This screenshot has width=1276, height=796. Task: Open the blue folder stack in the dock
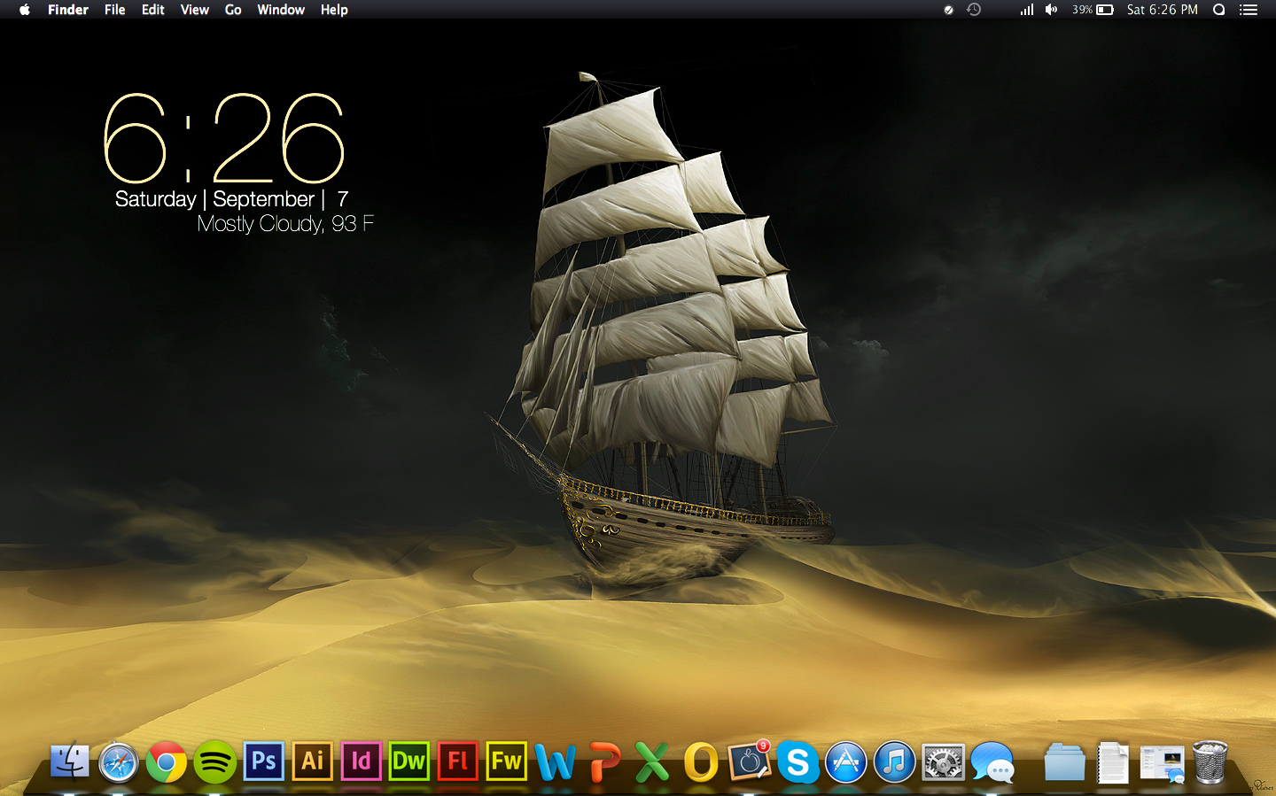pos(1064,762)
